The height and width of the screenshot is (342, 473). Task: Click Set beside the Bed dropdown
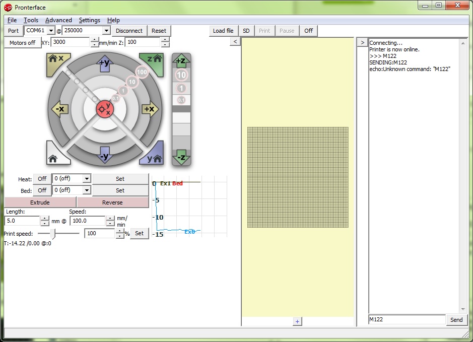[120, 190]
